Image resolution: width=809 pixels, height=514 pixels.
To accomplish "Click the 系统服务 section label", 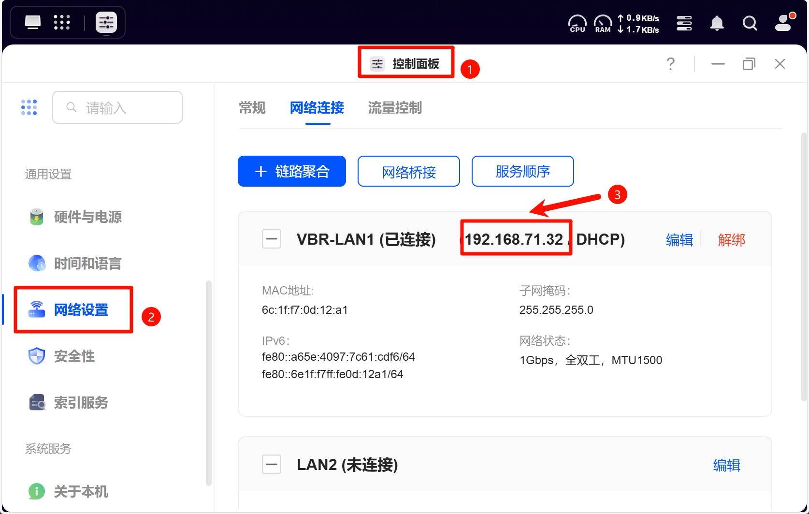I will click(48, 449).
